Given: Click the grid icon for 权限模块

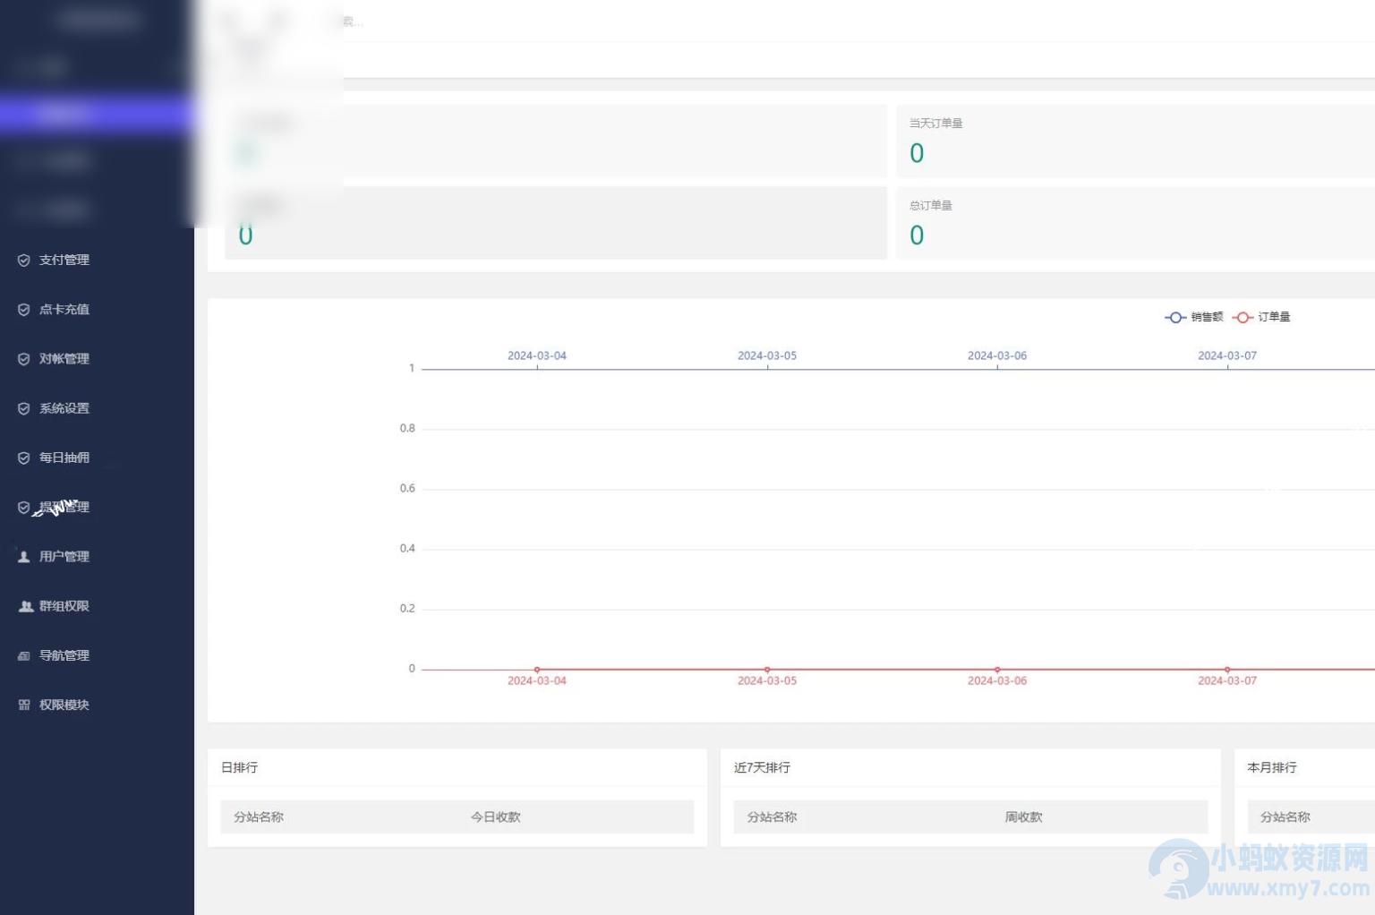Looking at the screenshot, I should pos(24,705).
